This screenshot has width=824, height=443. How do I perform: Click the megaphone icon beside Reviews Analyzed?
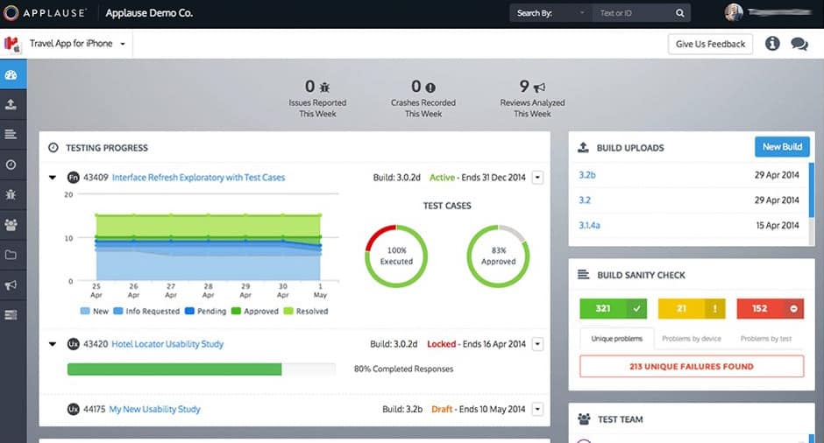540,88
